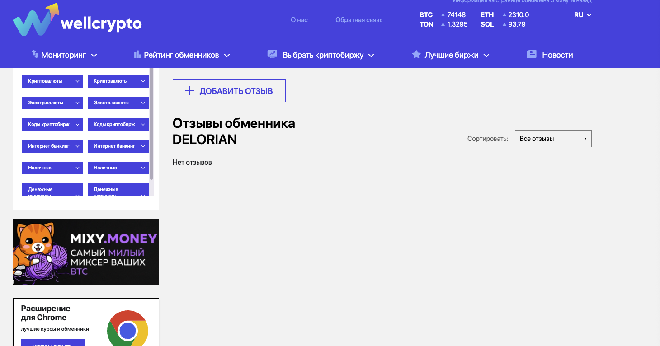Open the RU language dropdown
660x346 pixels.
click(582, 15)
